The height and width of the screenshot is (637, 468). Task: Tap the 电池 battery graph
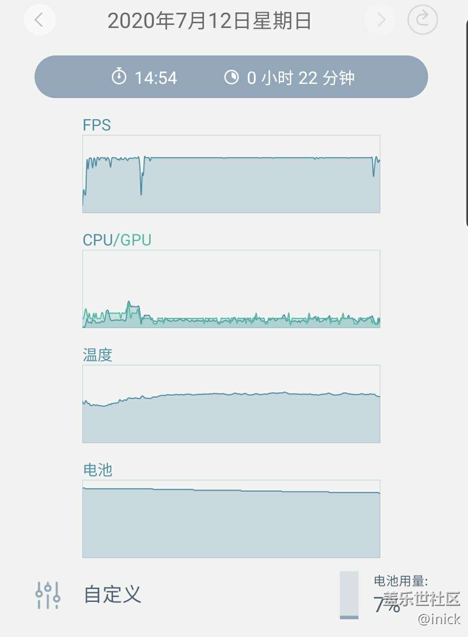[x=231, y=519]
